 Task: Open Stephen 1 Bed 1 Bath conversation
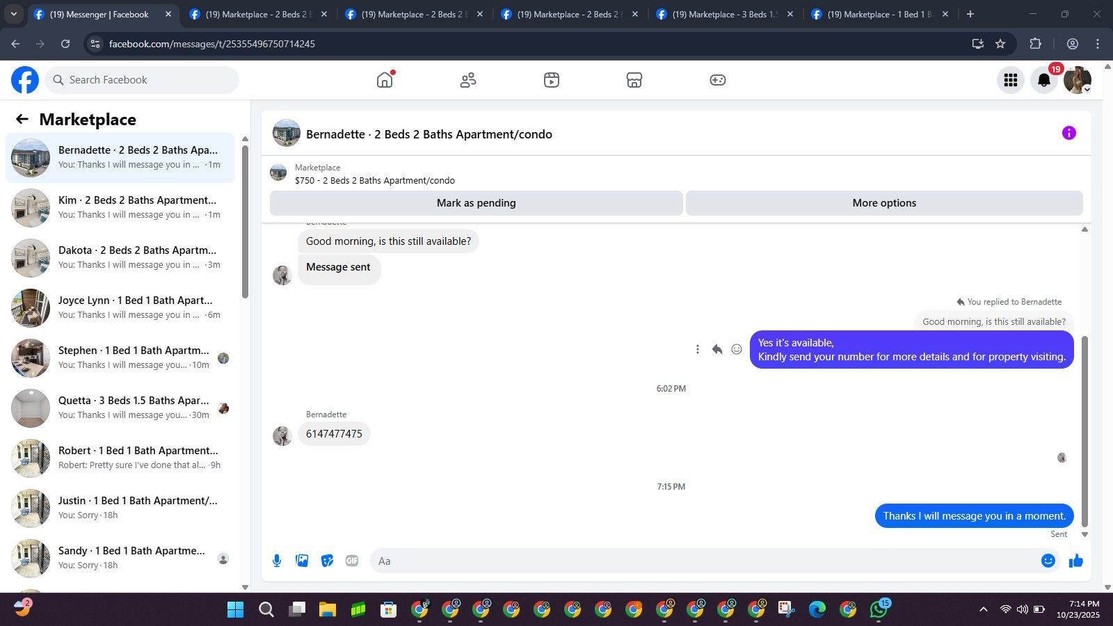coord(120,358)
